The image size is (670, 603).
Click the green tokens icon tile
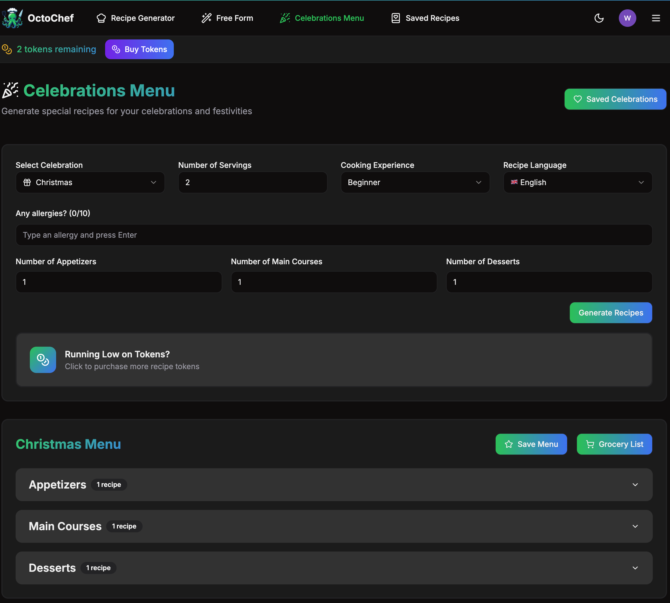tap(43, 360)
